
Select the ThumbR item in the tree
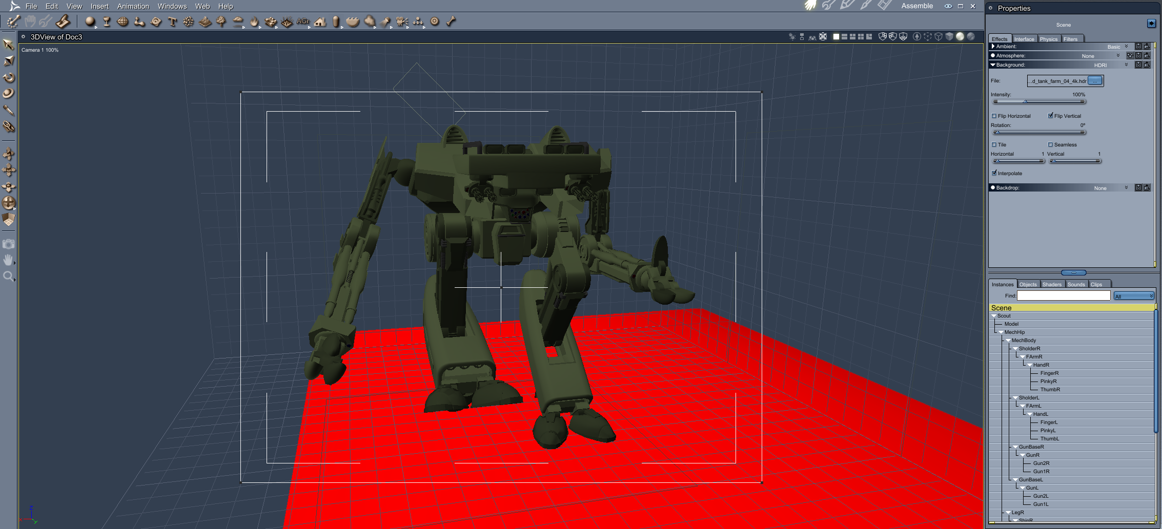pos(1050,390)
